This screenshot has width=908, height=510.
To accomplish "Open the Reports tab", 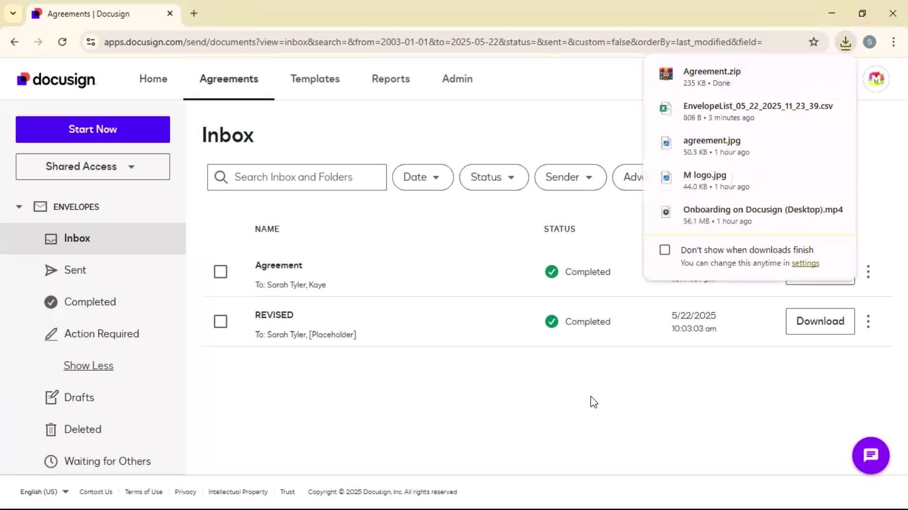I will click(391, 79).
